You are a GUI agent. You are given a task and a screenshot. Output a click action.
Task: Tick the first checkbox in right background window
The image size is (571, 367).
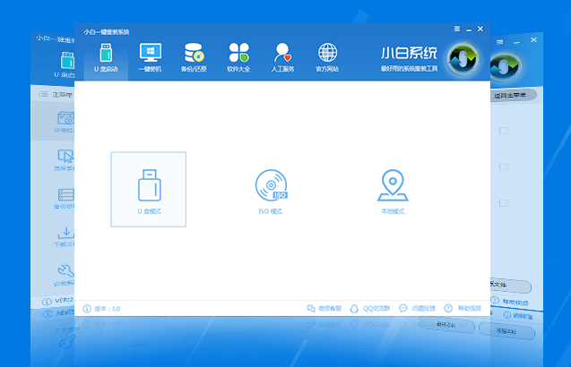pos(504,131)
